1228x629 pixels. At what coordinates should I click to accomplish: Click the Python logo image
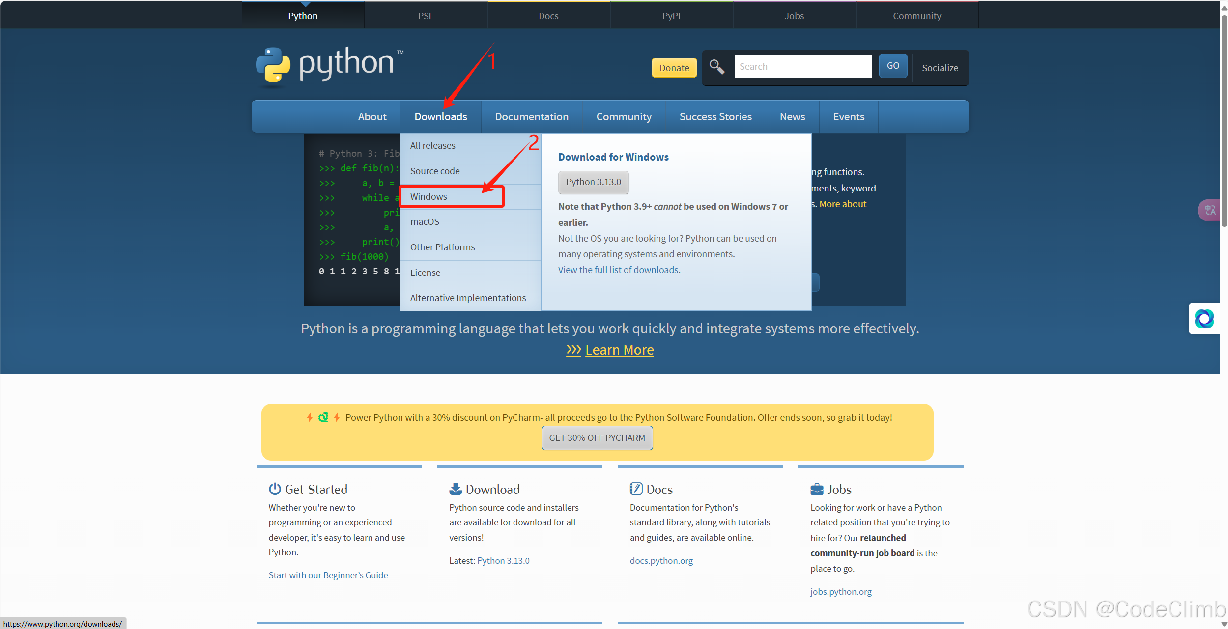pos(328,65)
